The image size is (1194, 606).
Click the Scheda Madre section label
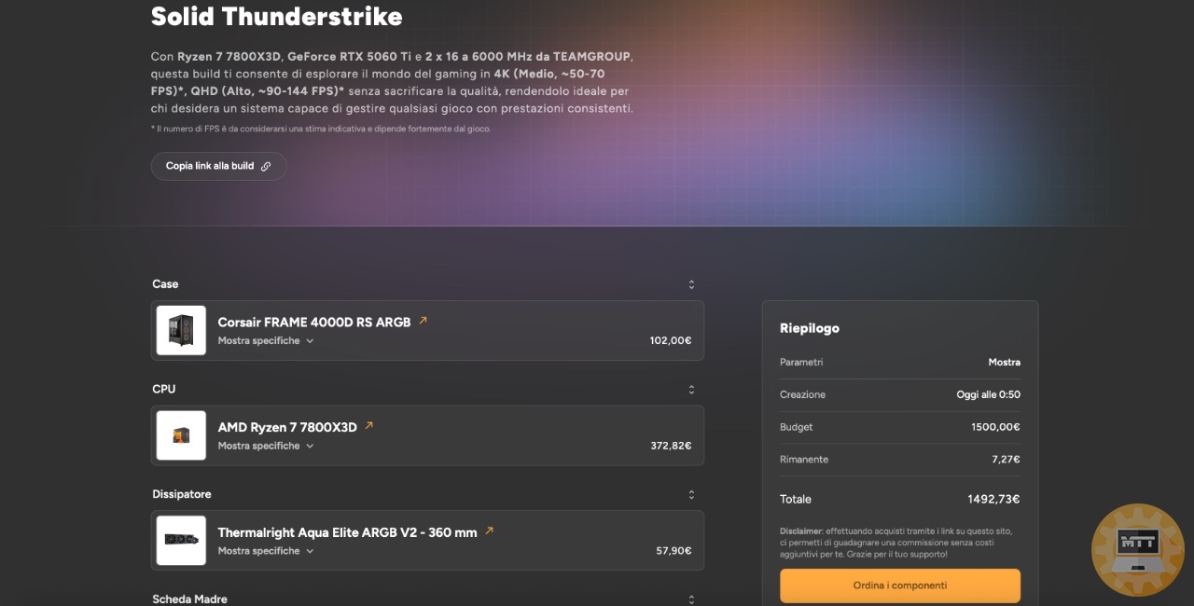(189, 599)
